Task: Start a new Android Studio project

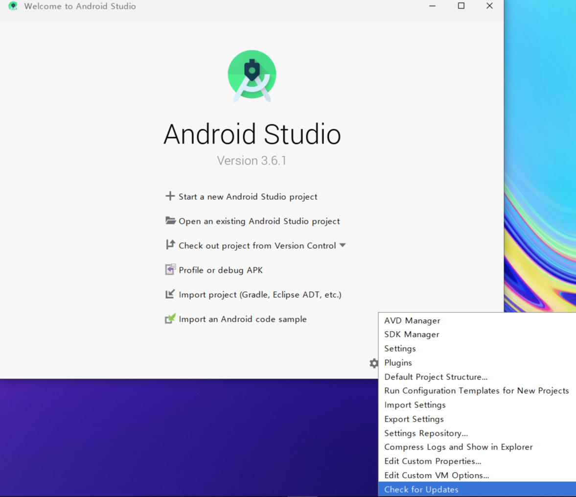Action: pos(248,197)
